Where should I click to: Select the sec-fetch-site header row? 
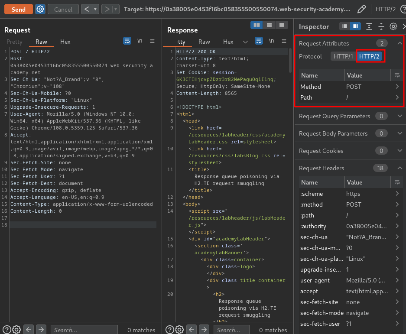click(351, 302)
